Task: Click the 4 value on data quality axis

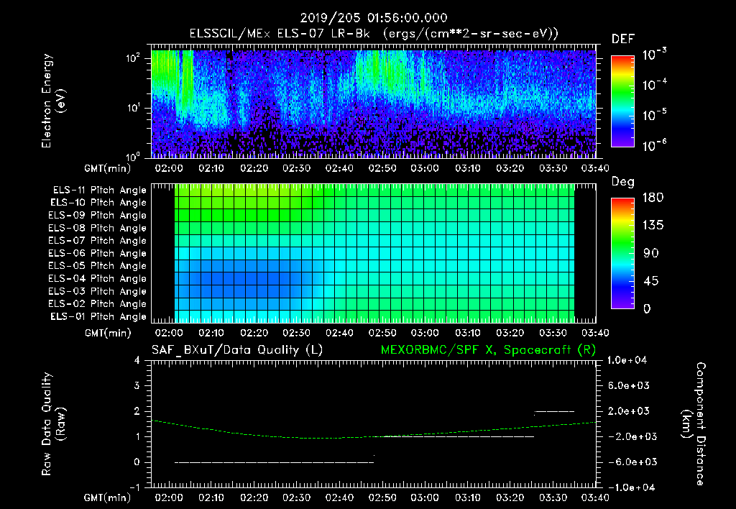Action: [x=137, y=361]
